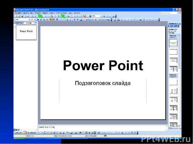193x144 pixels.
Task: Select slide 1 thumbnail in Slides pane
Action: (26, 32)
